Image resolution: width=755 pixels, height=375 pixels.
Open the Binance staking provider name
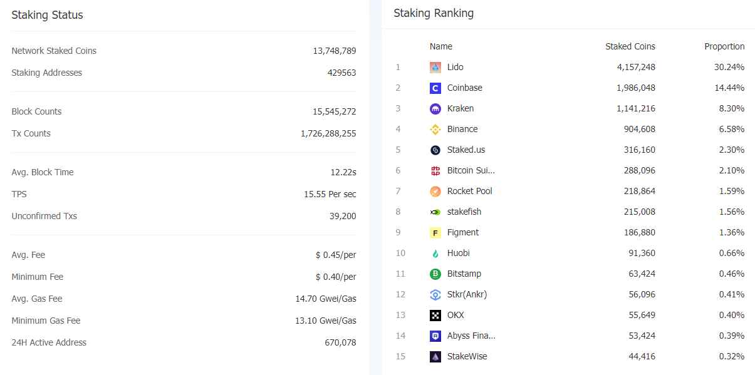(x=462, y=129)
